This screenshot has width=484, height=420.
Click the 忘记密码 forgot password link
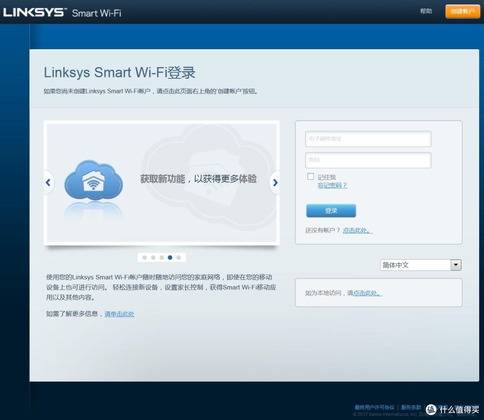[x=332, y=185]
